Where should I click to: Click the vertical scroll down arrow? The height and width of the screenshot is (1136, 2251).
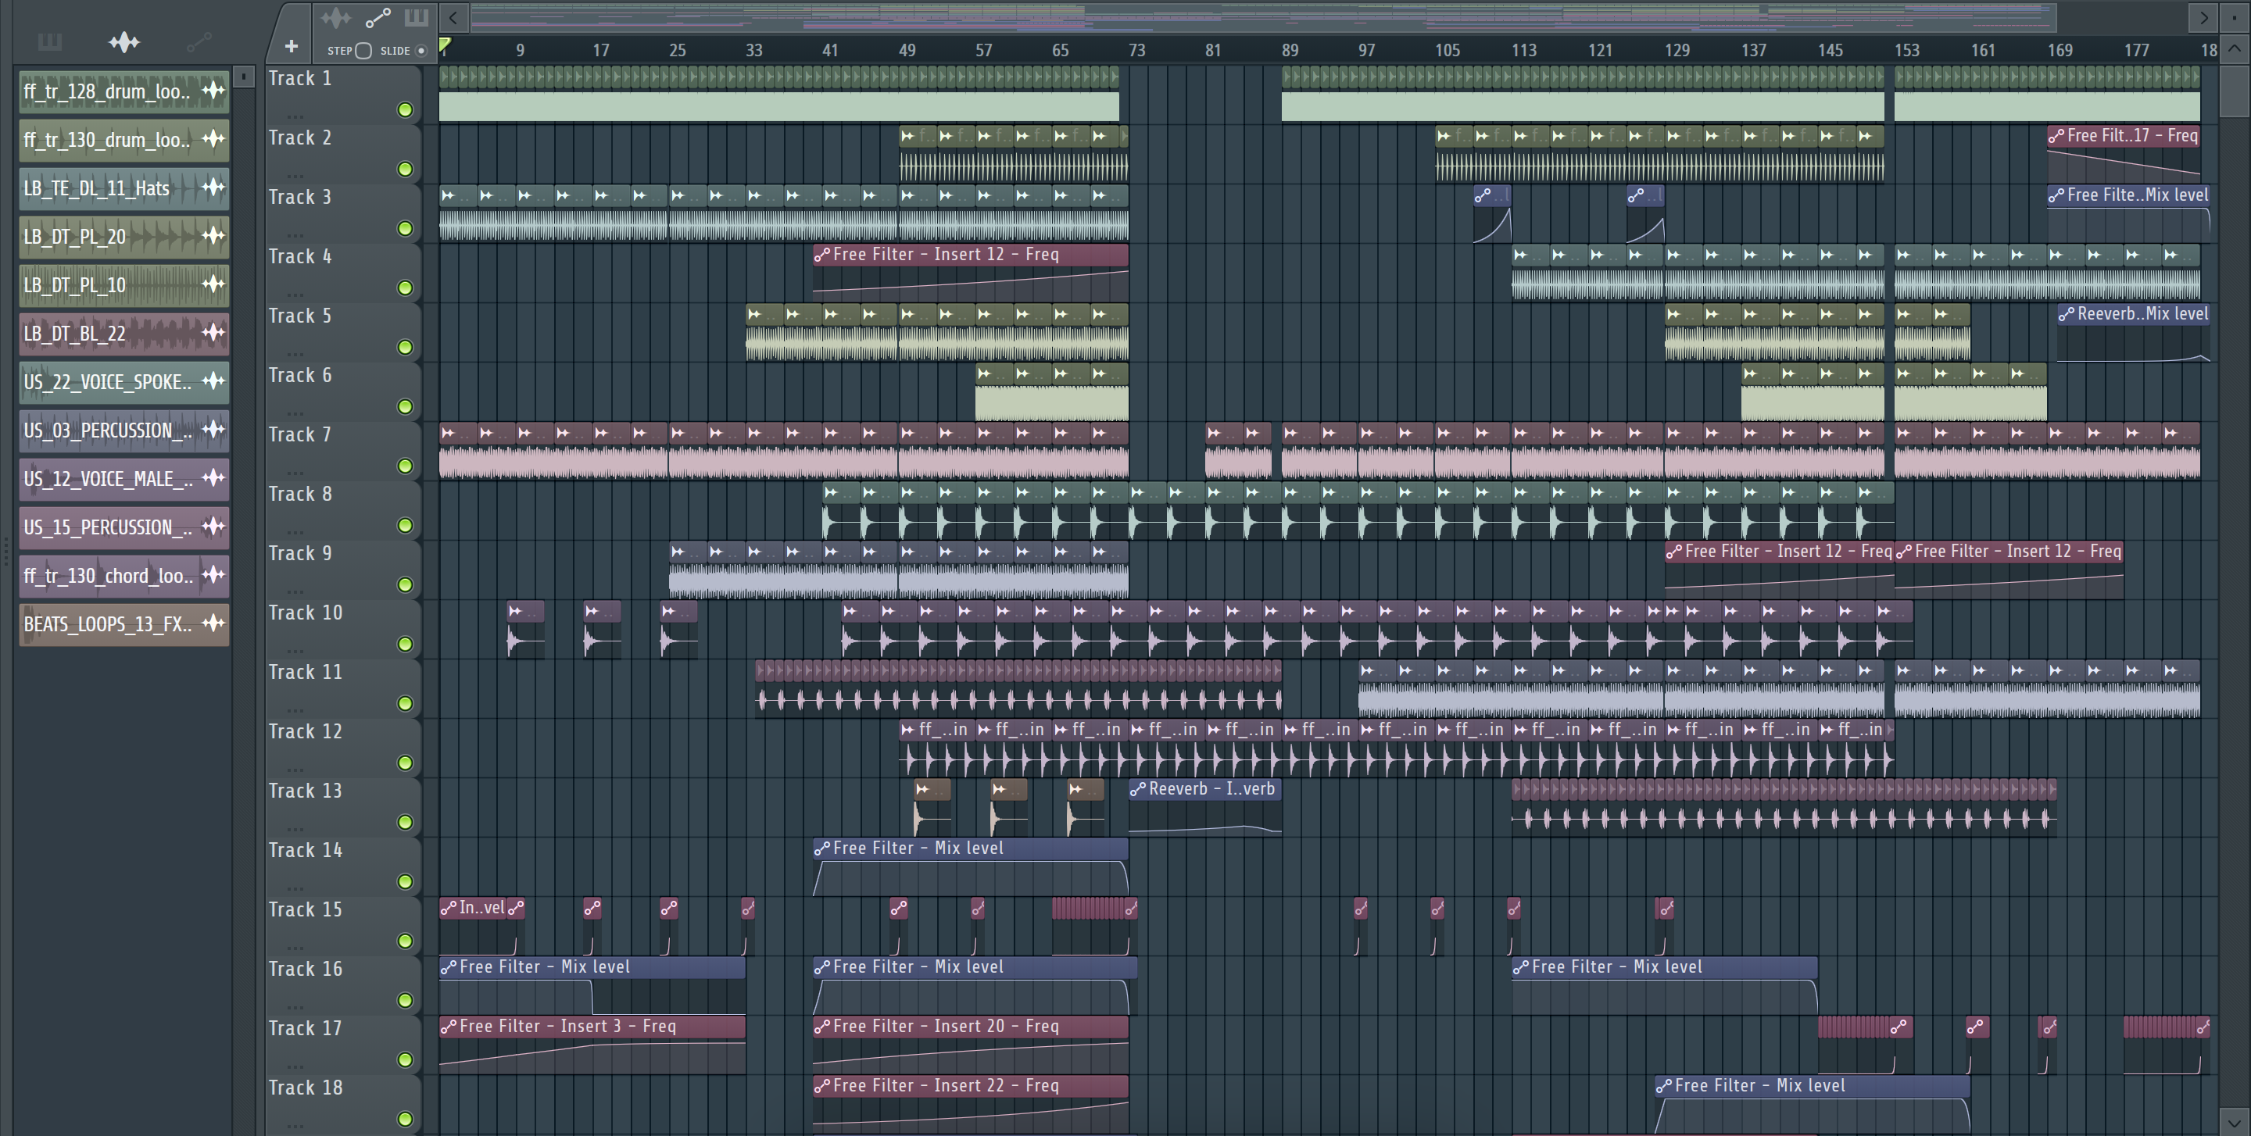click(x=2235, y=1122)
